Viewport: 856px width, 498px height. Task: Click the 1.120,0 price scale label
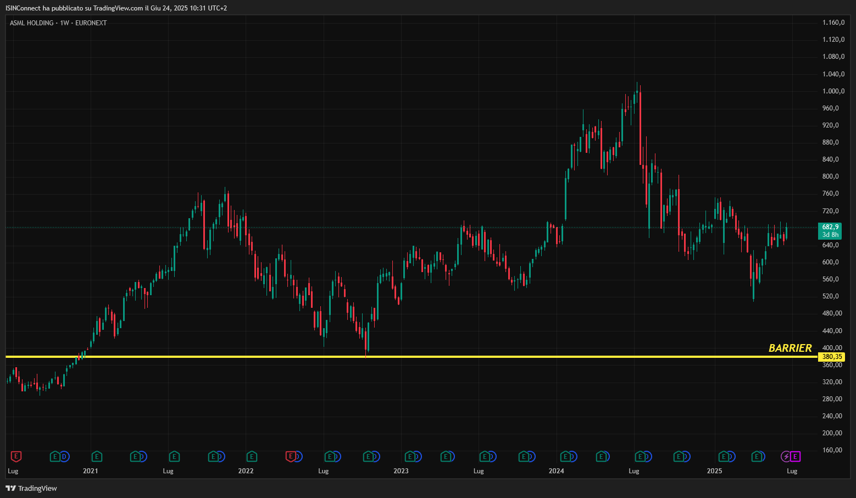(x=833, y=40)
